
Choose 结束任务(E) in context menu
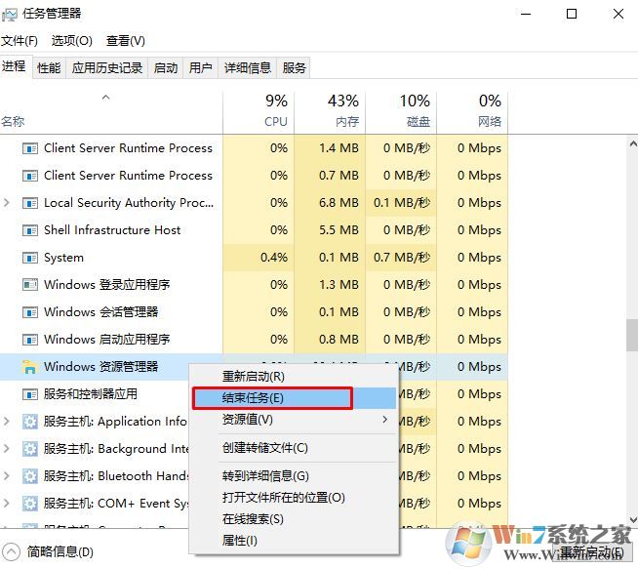[293, 398]
